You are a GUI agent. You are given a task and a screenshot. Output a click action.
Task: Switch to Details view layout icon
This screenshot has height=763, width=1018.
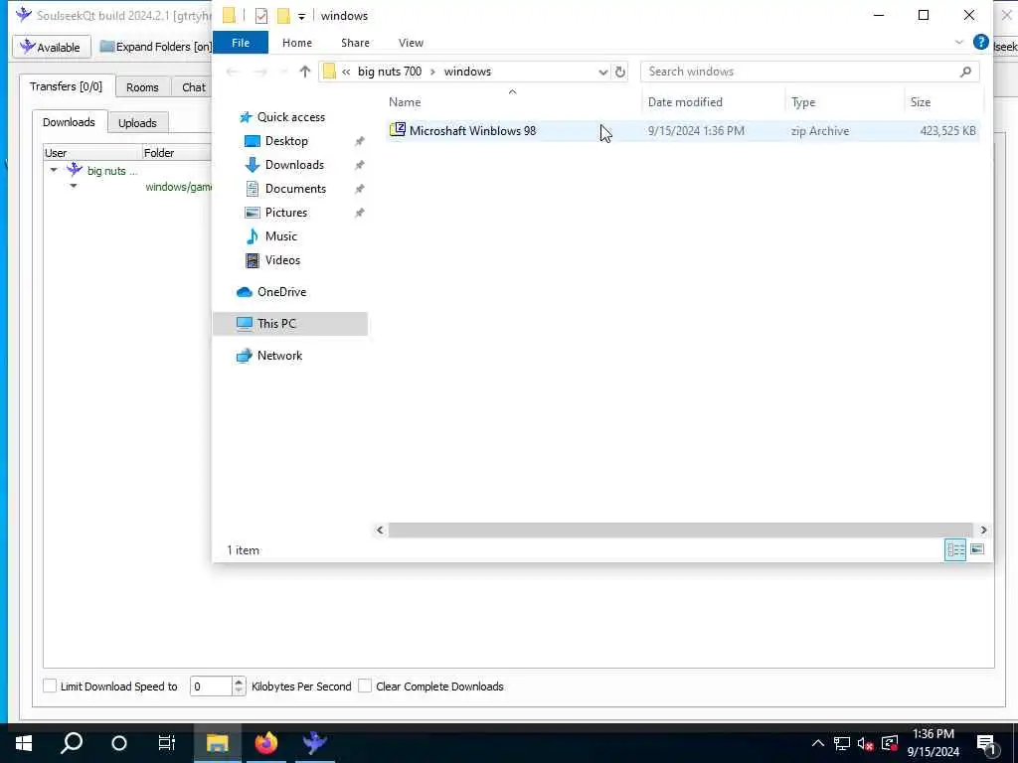955,550
